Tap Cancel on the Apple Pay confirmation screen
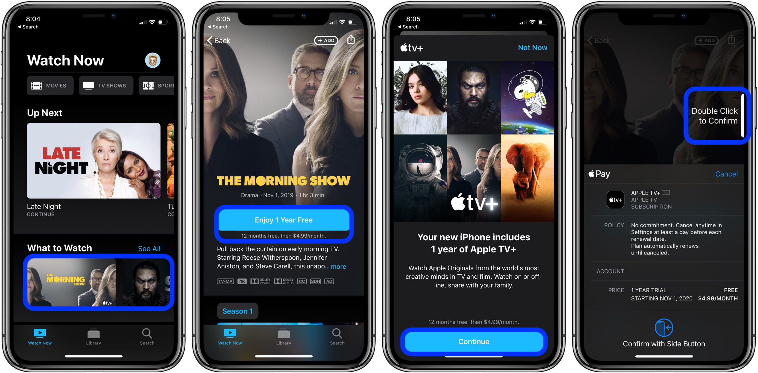758x373 pixels. 727,174
